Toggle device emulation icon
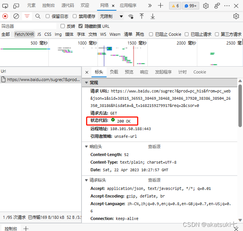Screen dimensions: 243x231 pos(16,6)
